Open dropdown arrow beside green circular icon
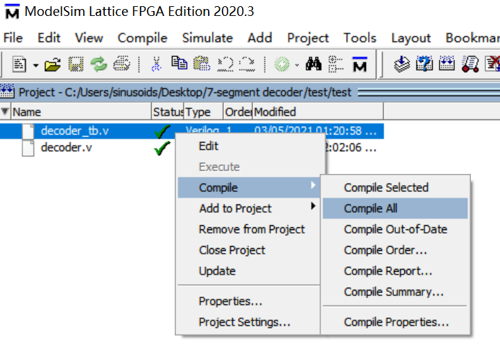This screenshot has width=500, height=359. 297,65
